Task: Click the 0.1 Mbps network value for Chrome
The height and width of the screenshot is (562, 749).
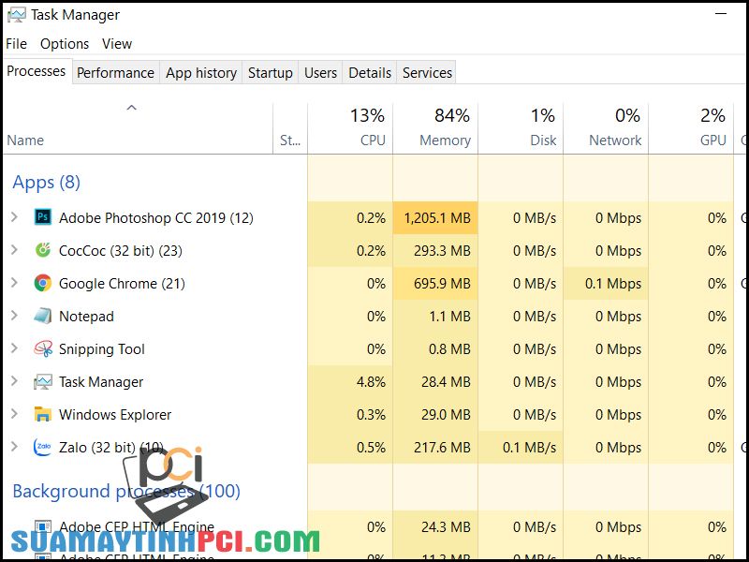Action: pyautogui.click(x=613, y=284)
